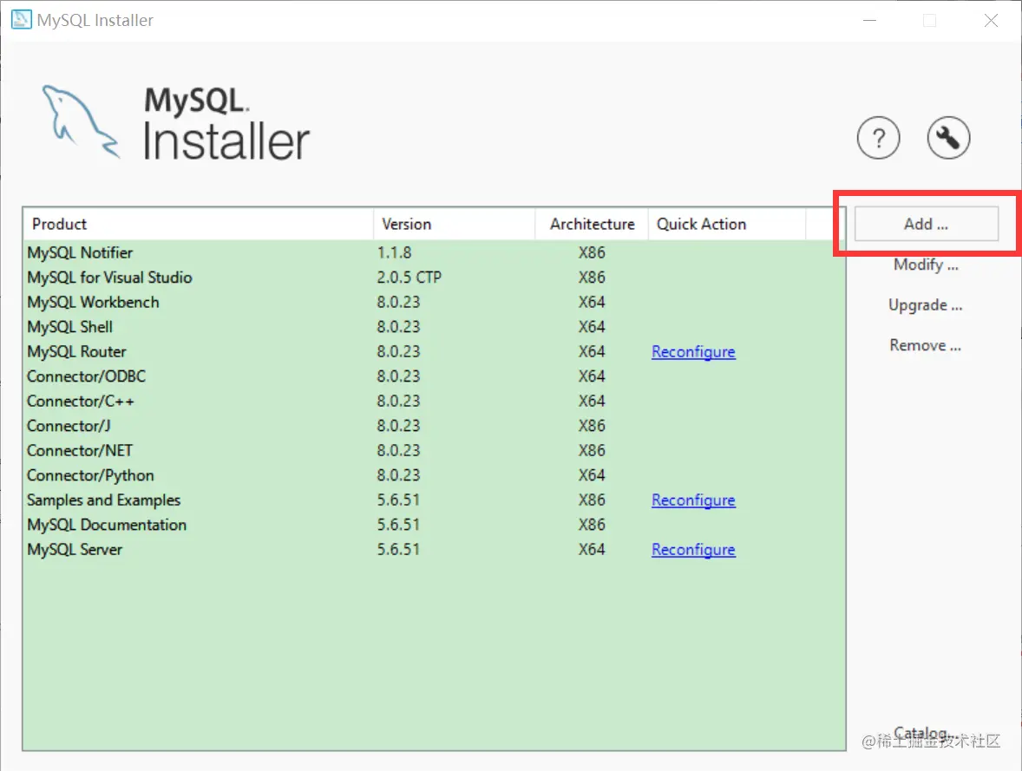Click MySQL Server version 5.6.51
The image size is (1022, 771).
pos(398,550)
